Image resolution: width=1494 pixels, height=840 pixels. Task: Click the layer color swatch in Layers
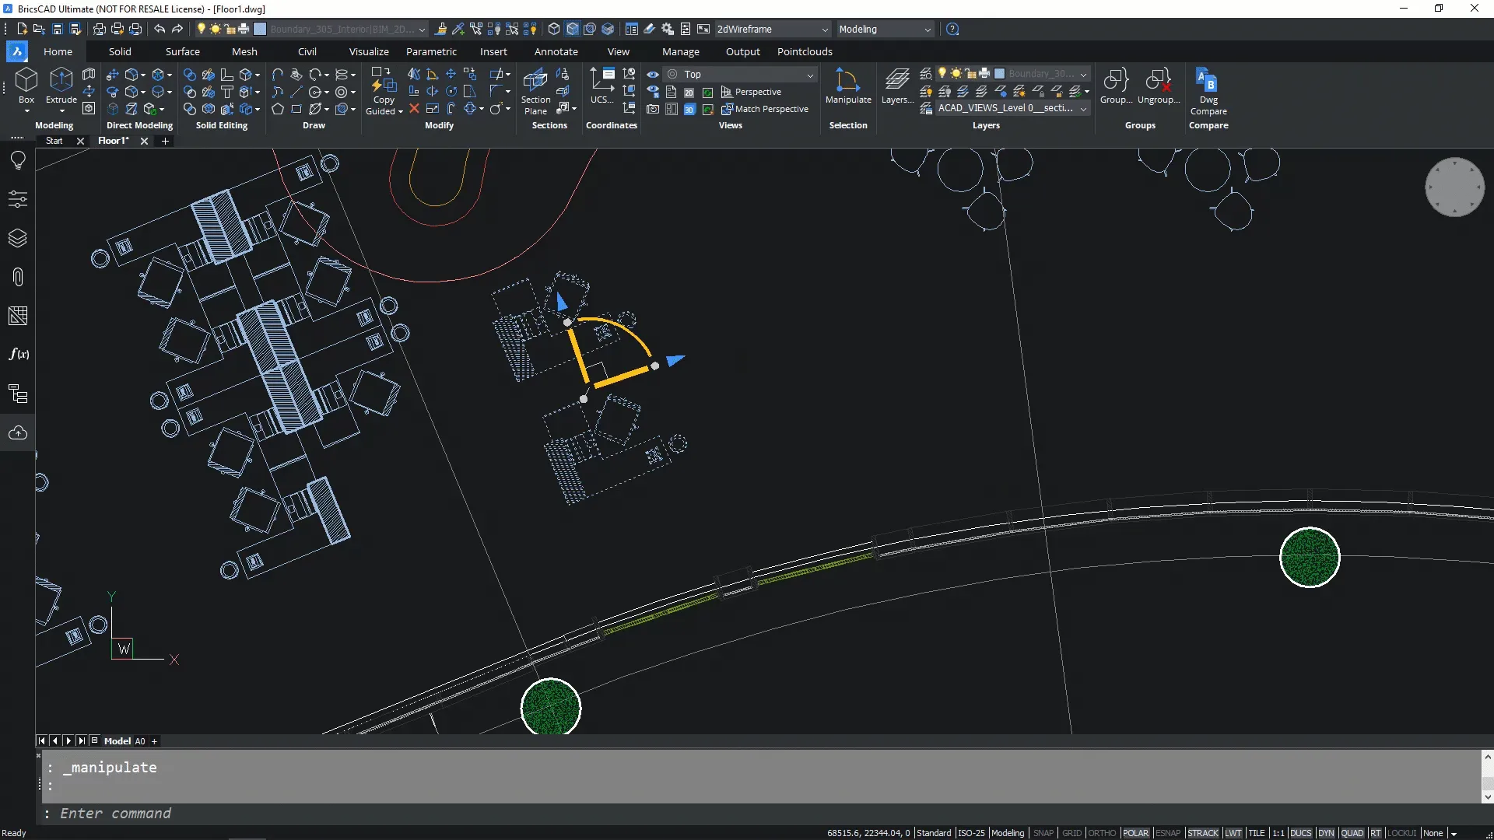[x=999, y=74]
